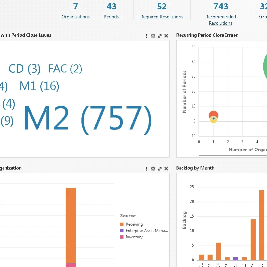Screen dimensions: 267x267
Task: Click the Backlog by Month title
Action: tap(195, 168)
